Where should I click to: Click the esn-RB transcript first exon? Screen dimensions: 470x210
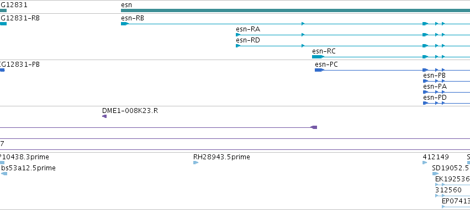coord(125,24)
